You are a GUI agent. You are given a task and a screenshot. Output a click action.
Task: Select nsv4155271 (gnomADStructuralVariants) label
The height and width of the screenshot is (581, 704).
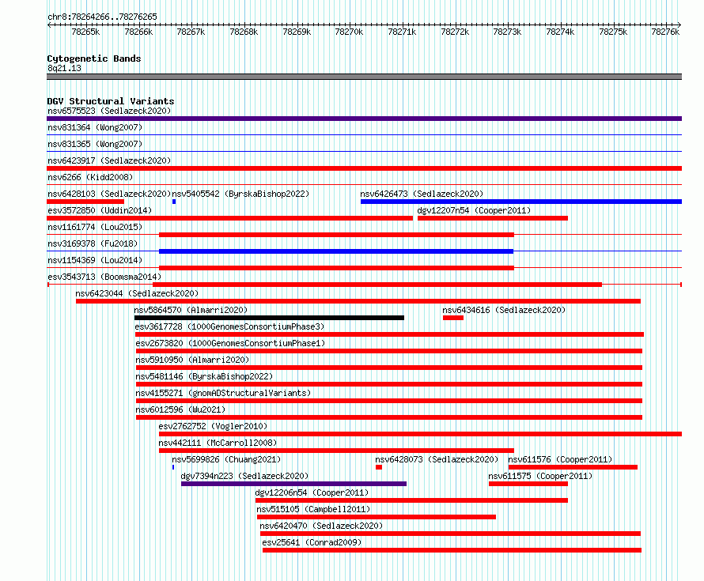tap(223, 393)
